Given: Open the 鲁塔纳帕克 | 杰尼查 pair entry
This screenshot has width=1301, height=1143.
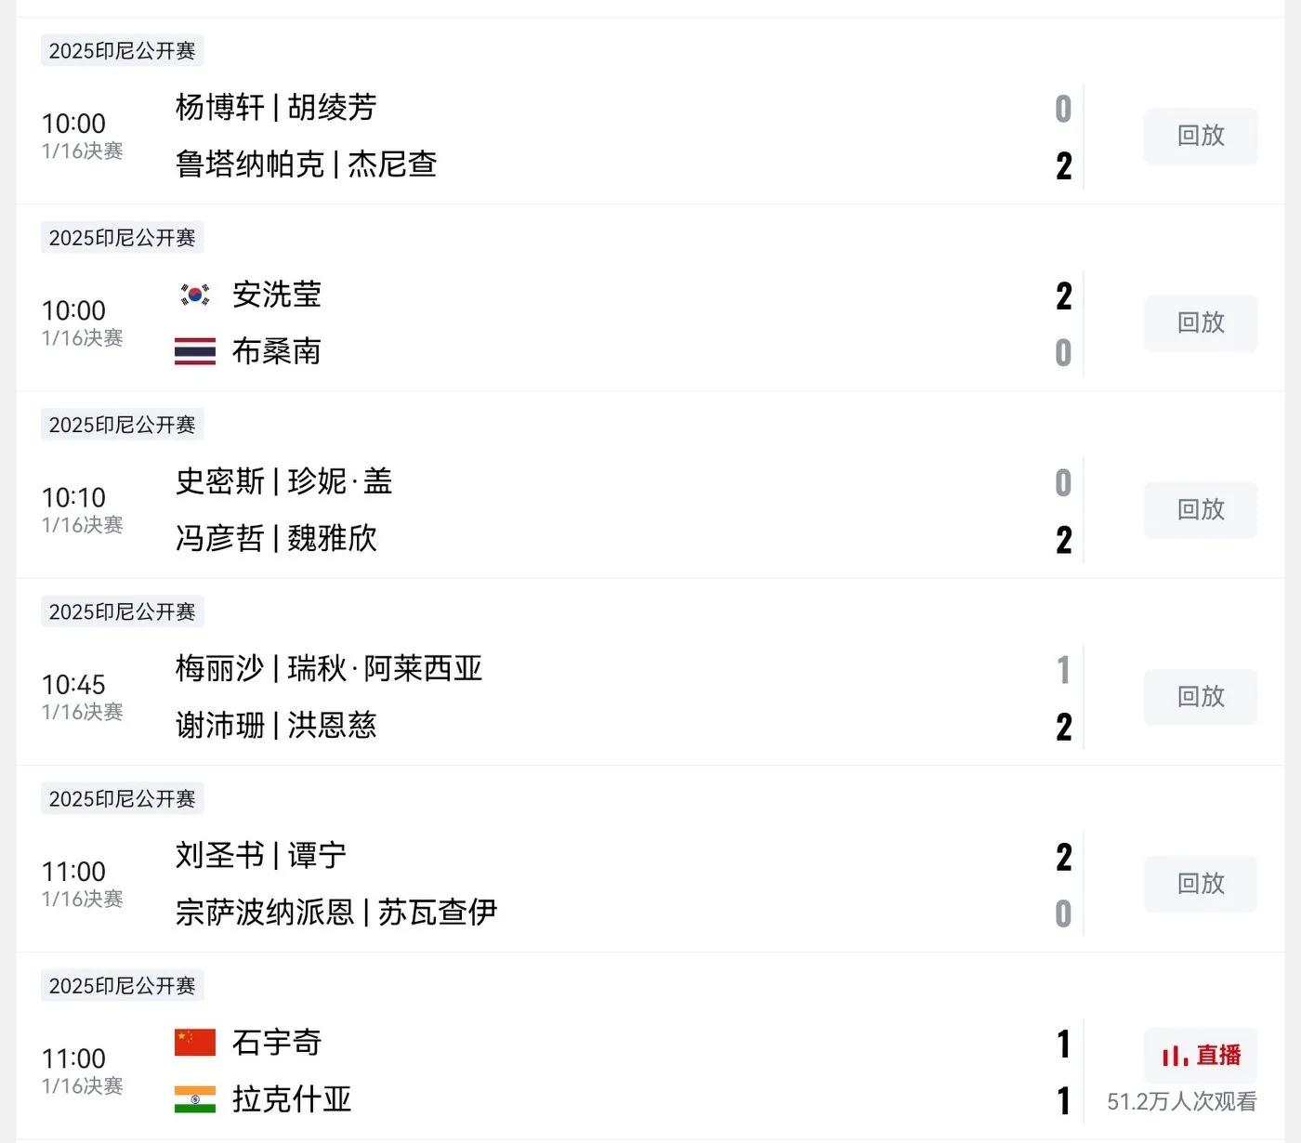Looking at the screenshot, I should click(306, 164).
